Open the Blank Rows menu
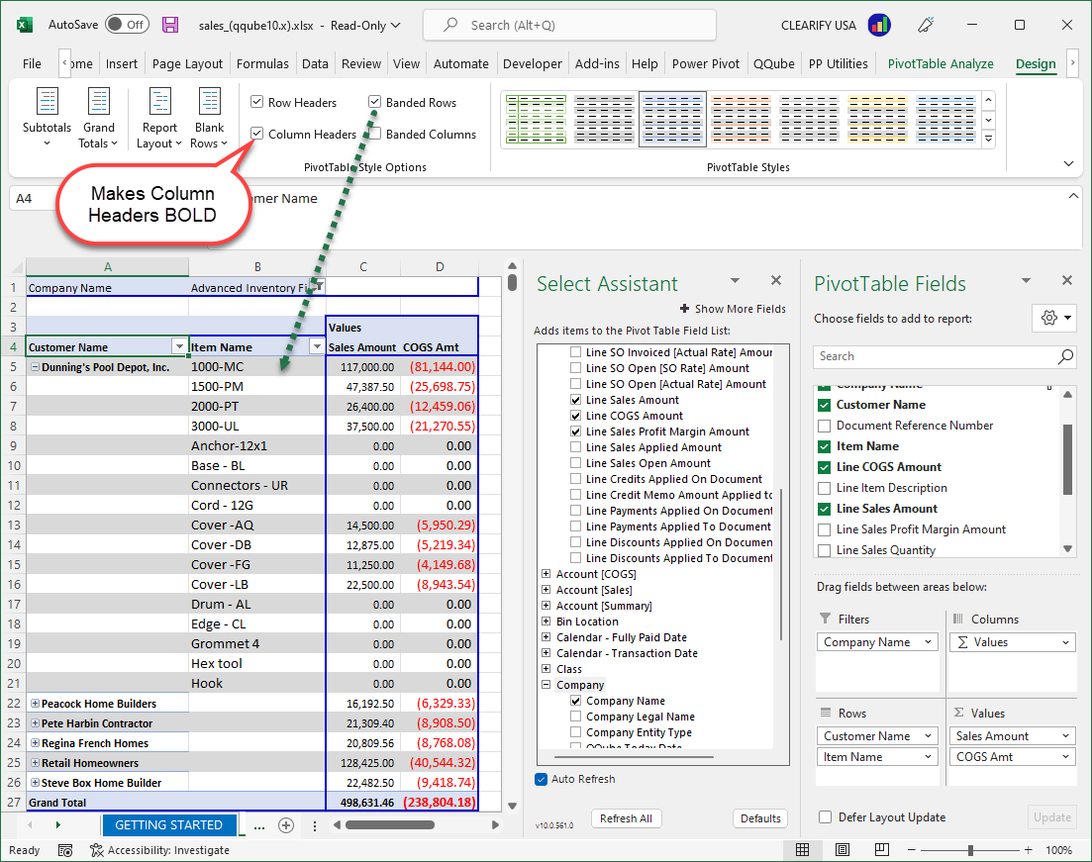Image resolution: width=1092 pixels, height=862 pixels. pyautogui.click(x=210, y=118)
